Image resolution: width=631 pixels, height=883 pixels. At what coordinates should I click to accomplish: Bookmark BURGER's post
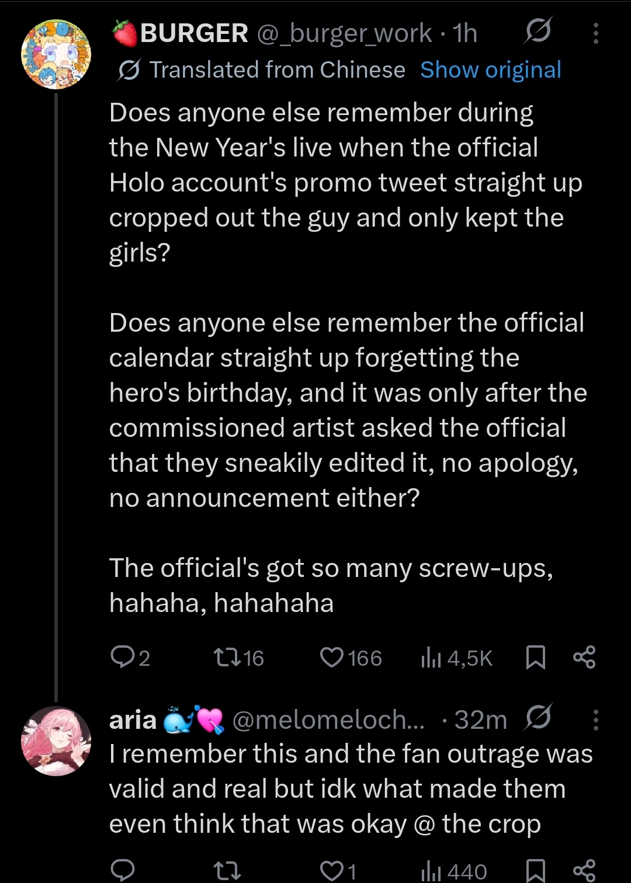coord(536,658)
